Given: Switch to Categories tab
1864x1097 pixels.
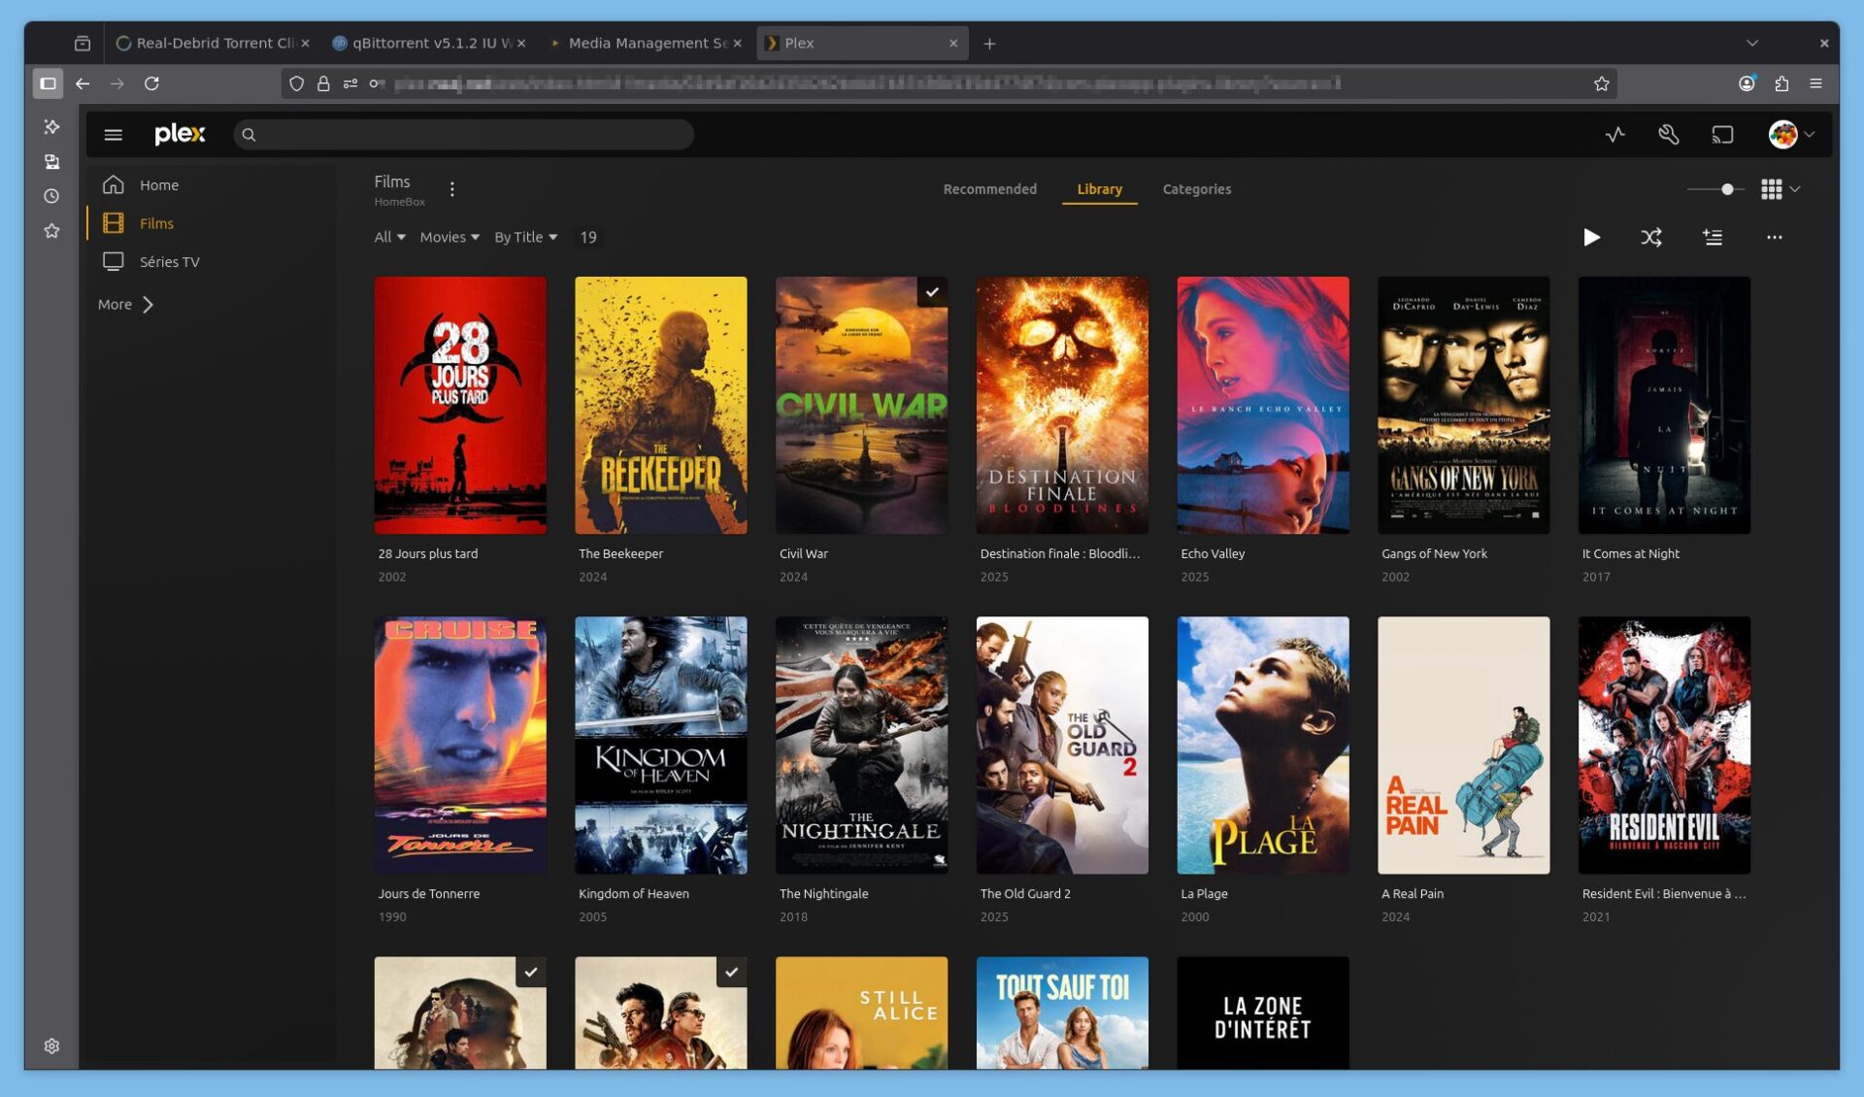Looking at the screenshot, I should 1196,189.
